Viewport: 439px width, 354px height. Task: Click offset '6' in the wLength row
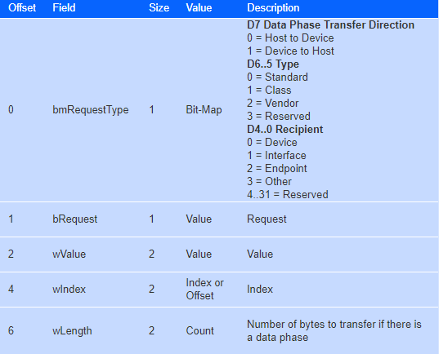pyautogui.click(x=11, y=330)
